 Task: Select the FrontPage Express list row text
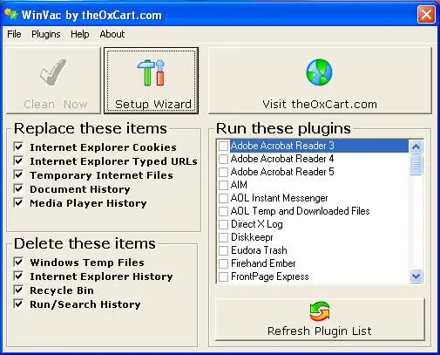[x=269, y=276]
